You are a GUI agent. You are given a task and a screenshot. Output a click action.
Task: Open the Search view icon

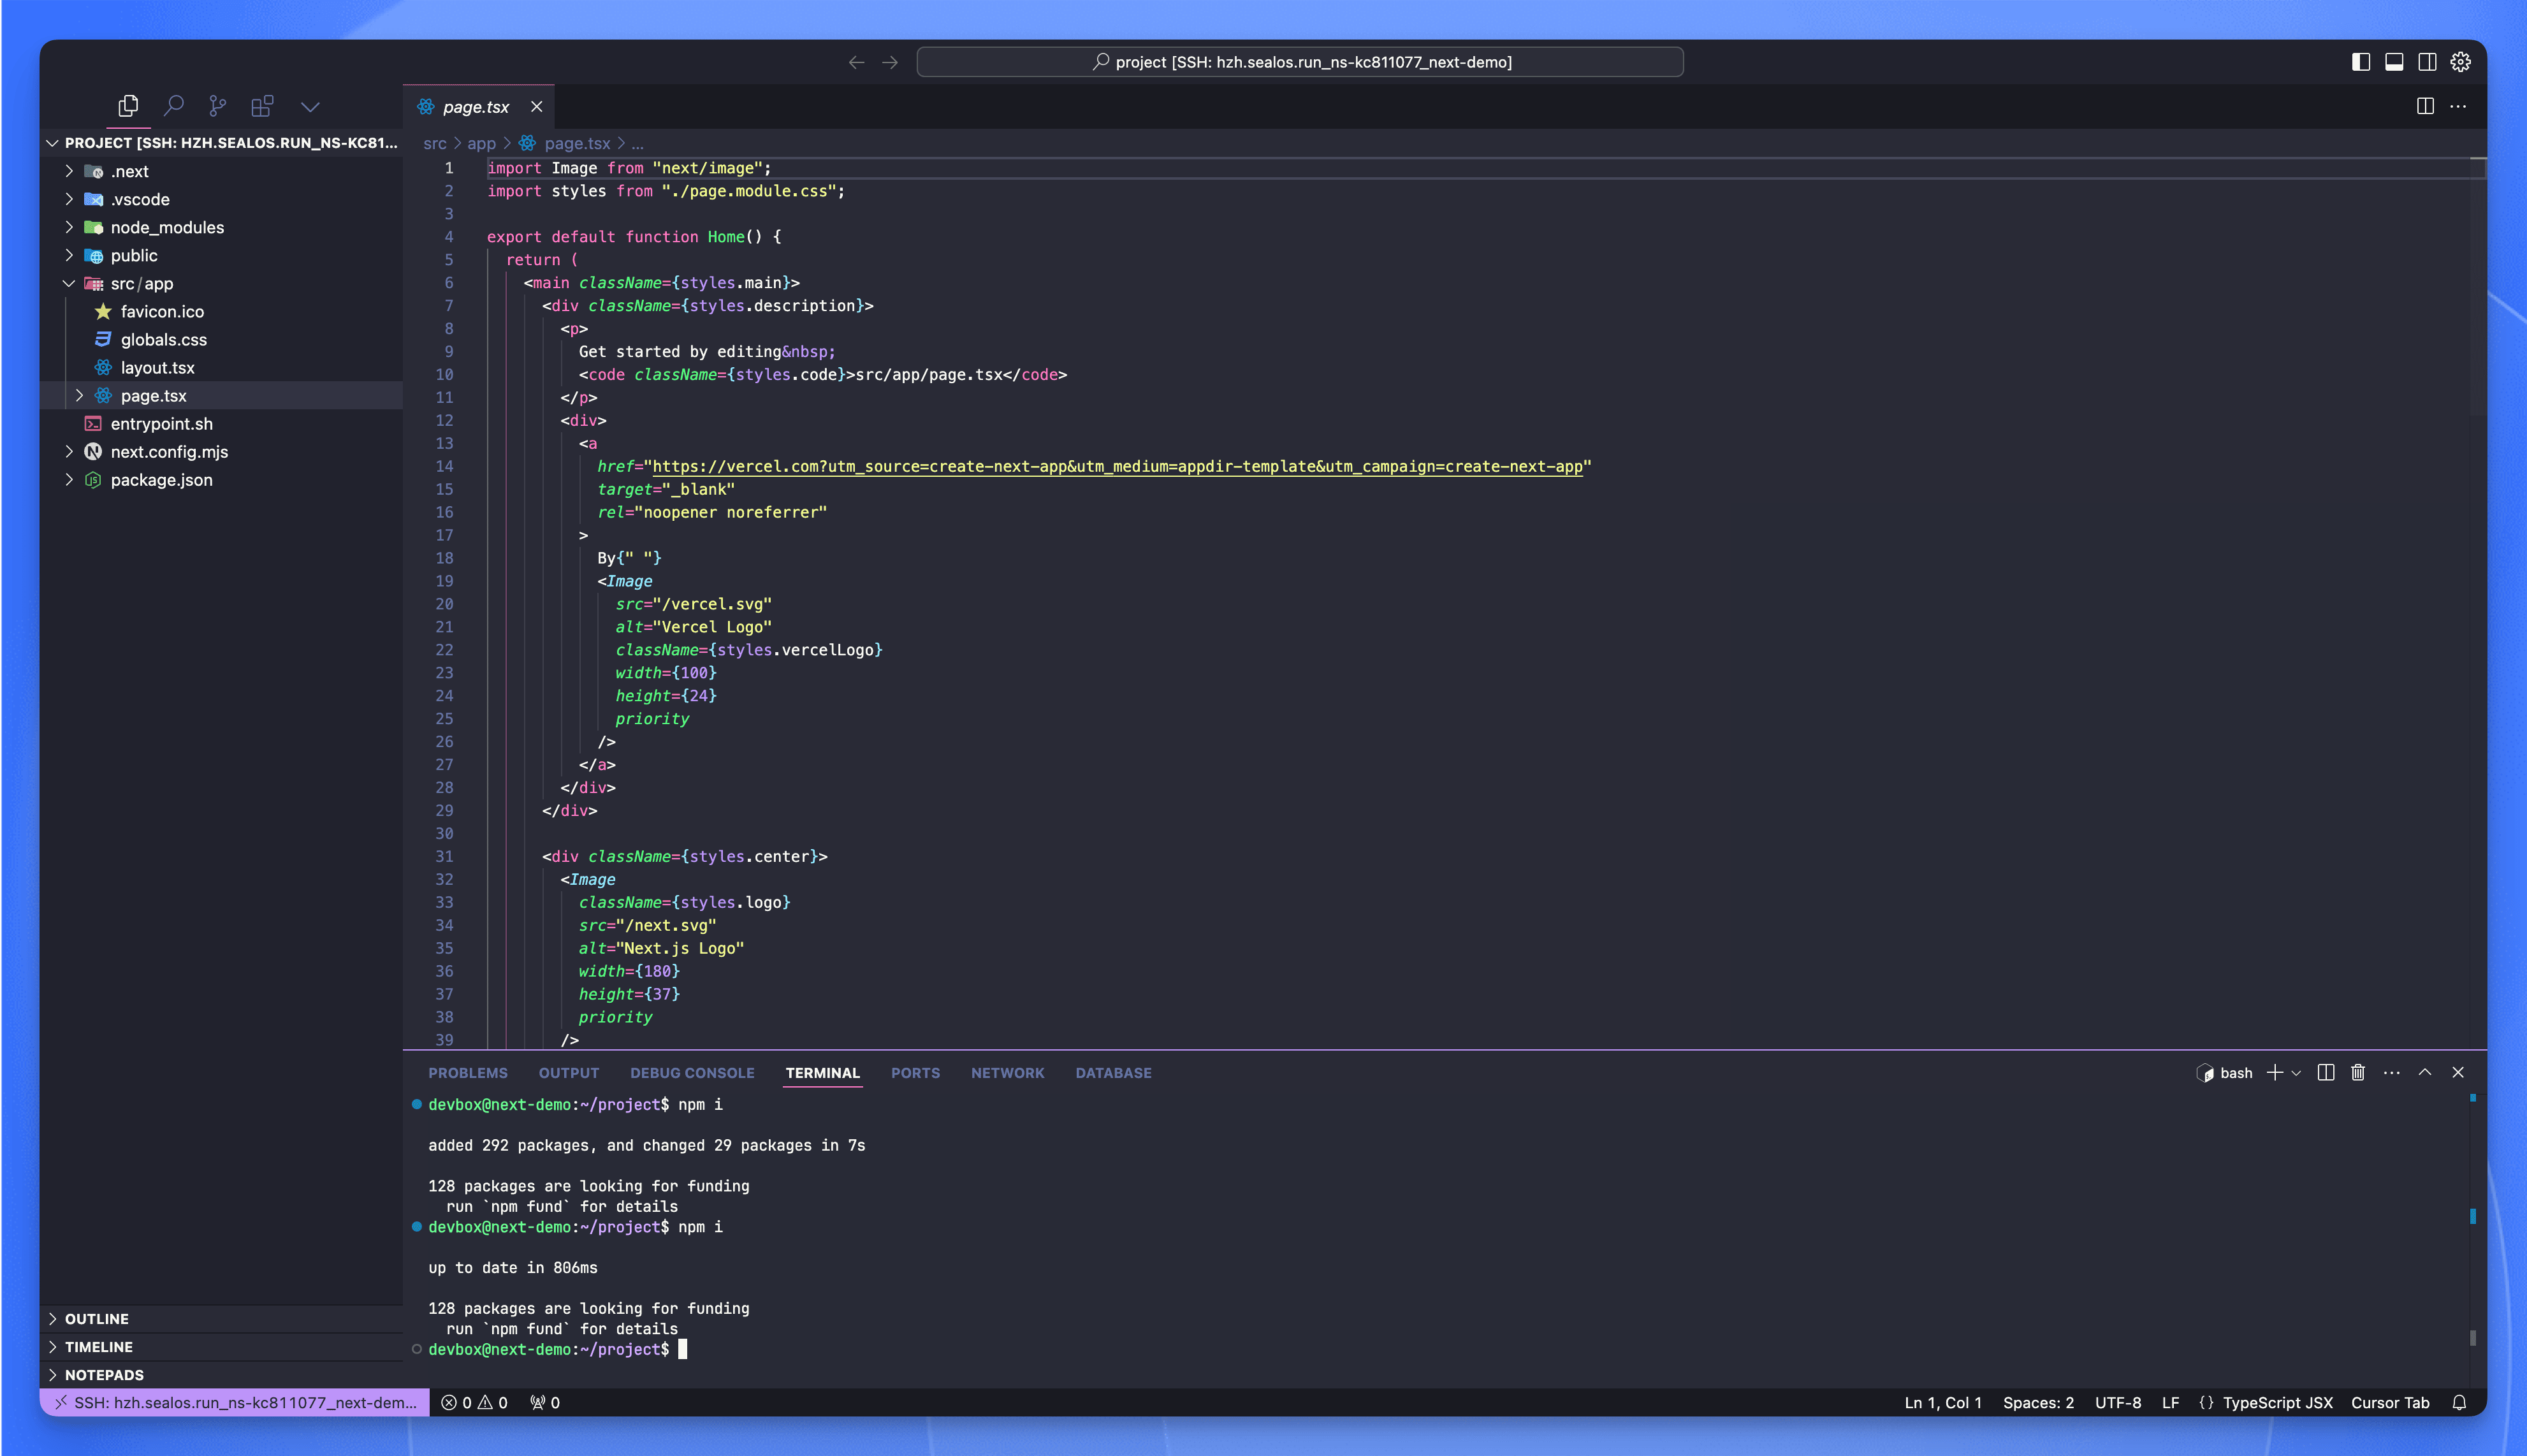[x=174, y=105]
